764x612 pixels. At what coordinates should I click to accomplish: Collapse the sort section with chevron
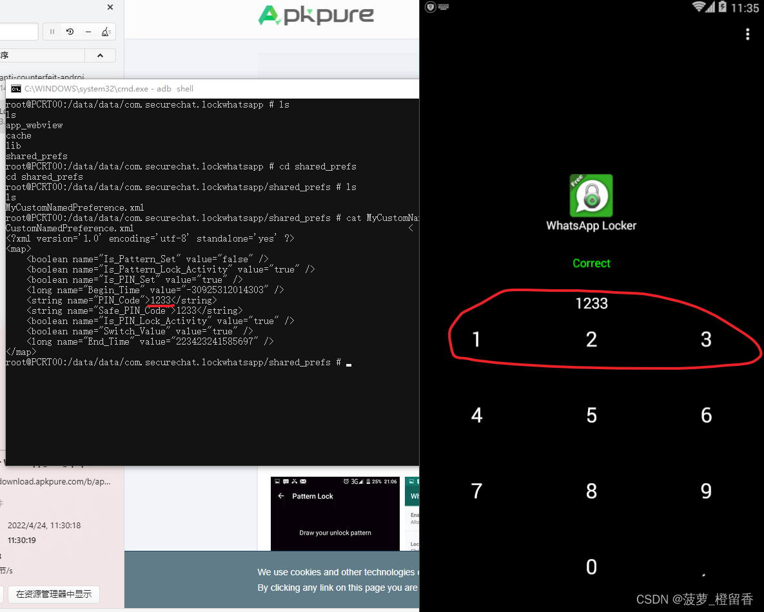[x=101, y=55]
